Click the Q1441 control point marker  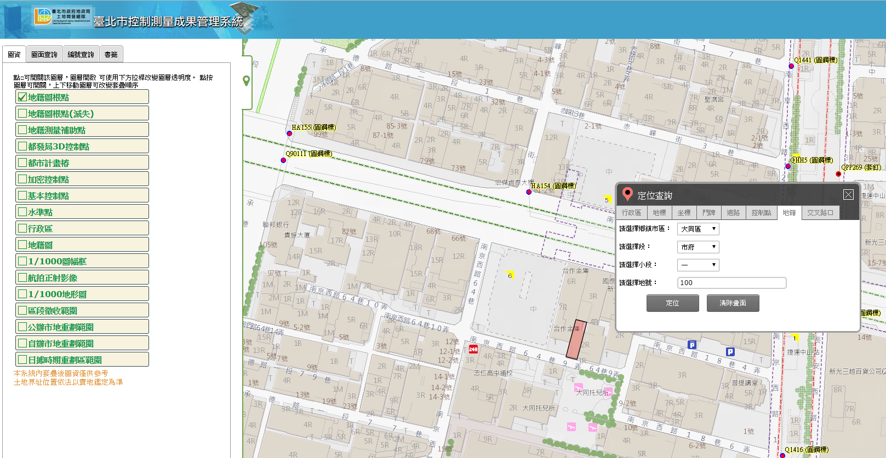tap(791, 66)
